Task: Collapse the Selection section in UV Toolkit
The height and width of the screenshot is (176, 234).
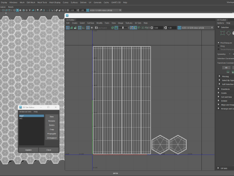Action: click(218, 27)
